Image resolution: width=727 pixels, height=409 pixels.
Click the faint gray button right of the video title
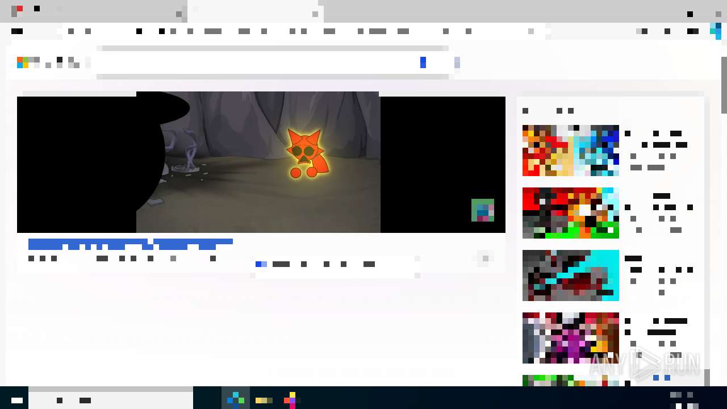pos(486,258)
